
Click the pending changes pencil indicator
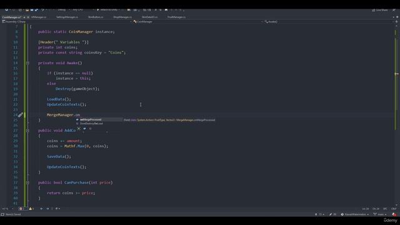(332, 214)
